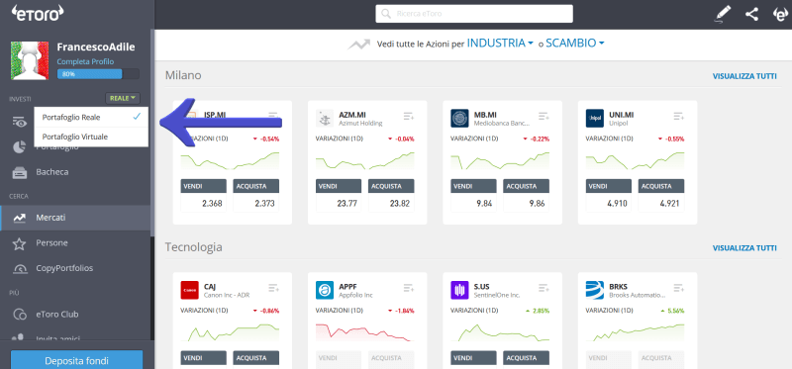Click VENDI on AZM.MI card
Image resolution: width=792 pixels, height=369 pixels.
(339, 186)
